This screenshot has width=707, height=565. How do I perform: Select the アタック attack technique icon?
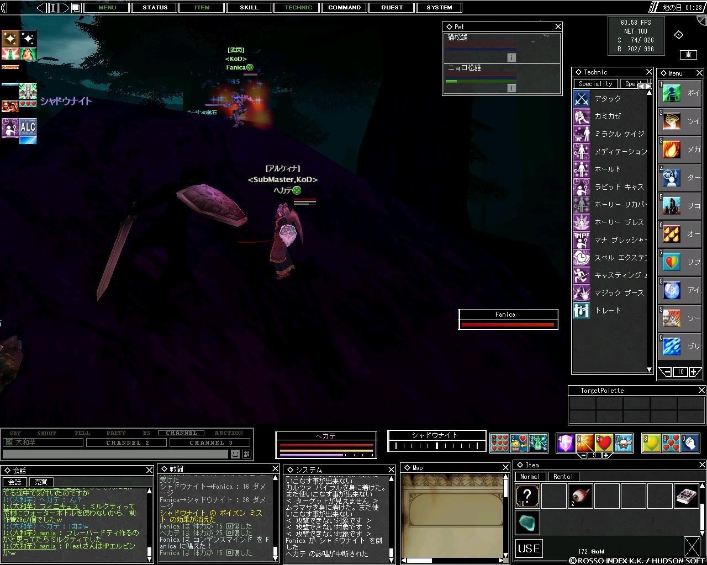581,99
